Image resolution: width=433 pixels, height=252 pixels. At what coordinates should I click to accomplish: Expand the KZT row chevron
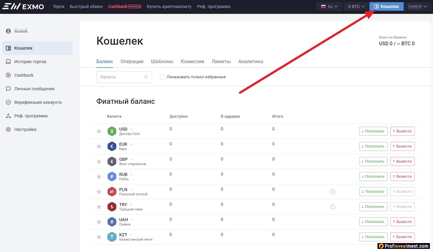point(131,235)
